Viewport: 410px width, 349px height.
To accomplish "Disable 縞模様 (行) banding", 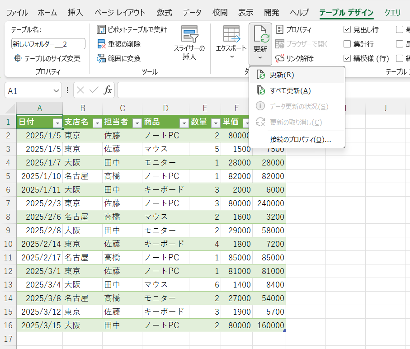I will pos(347,58).
